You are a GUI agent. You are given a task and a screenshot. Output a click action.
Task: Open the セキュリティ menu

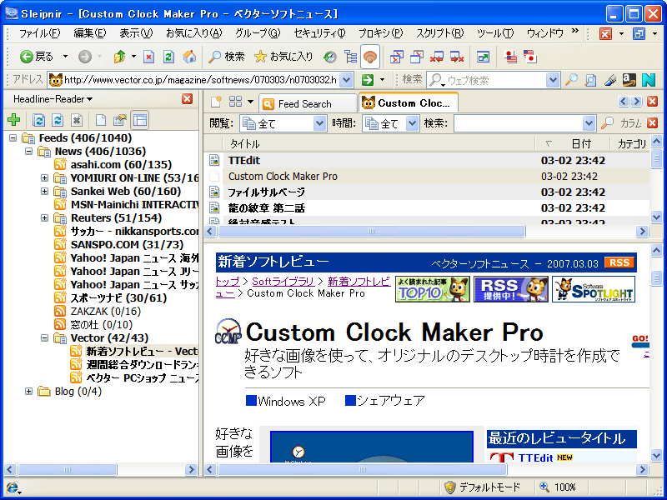(x=319, y=33)
